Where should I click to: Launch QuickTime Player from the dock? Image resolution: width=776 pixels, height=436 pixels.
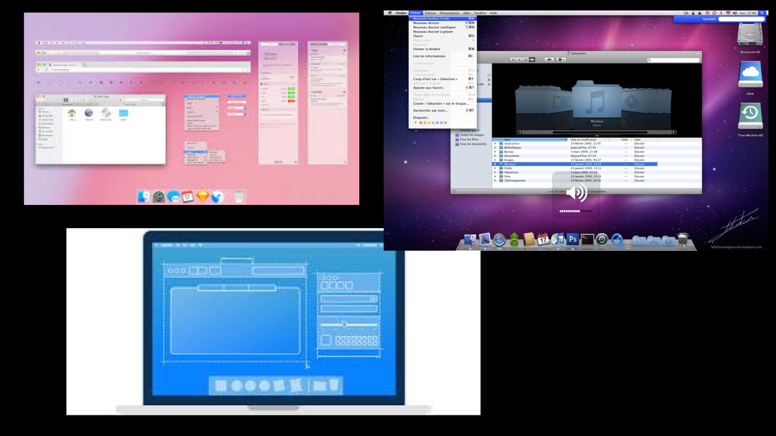point(617,240)
